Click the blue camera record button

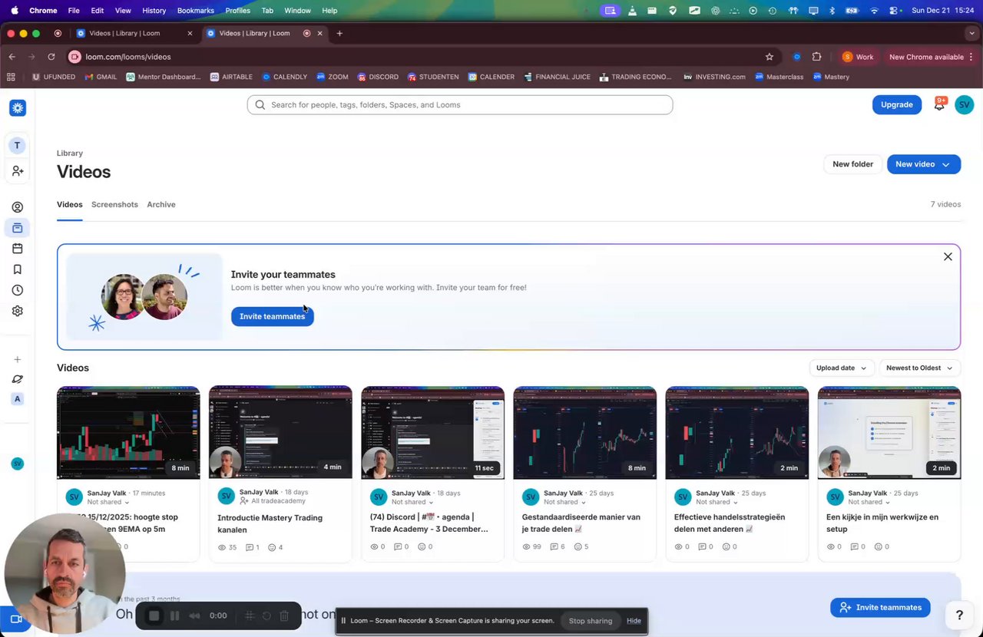point(15,619)
